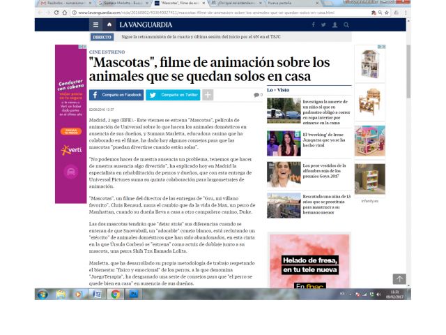Switch to the Nueva pestaña tab
446x335 pixels.
pyautogui.click(x=291, y=3)
